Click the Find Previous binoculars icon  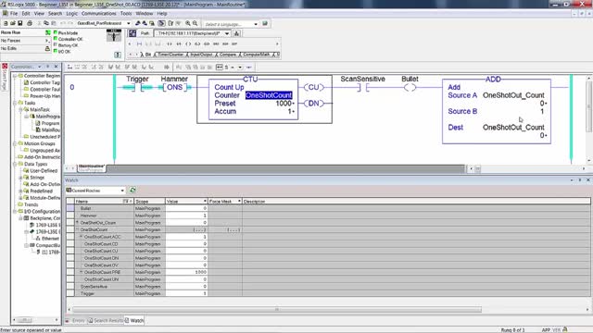pyautogui.click(x=138, y=23)
